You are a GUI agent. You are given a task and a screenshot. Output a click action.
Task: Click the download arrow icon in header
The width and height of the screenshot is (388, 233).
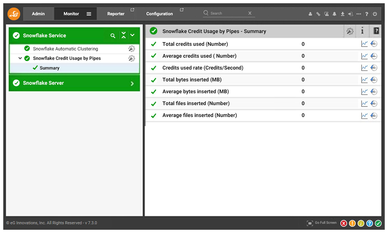pyautogui.click(x=342, y=14)
